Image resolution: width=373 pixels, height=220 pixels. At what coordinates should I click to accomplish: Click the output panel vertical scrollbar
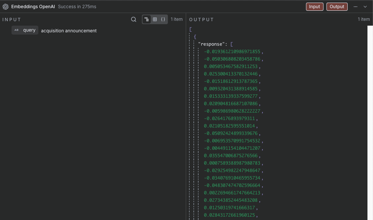[x=370, y=111]
